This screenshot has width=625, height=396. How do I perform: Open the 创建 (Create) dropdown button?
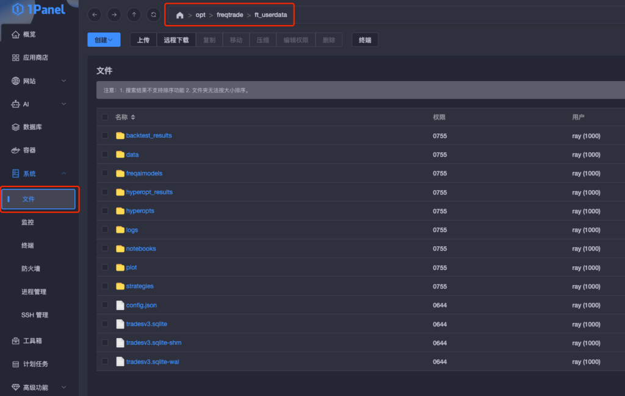pos(104,40)
